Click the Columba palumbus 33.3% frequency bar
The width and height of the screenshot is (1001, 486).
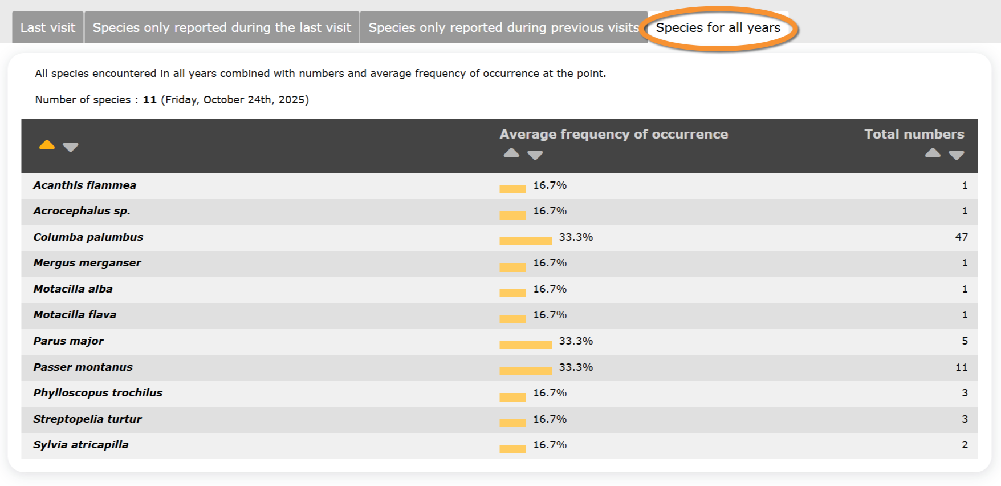[526, 241]
